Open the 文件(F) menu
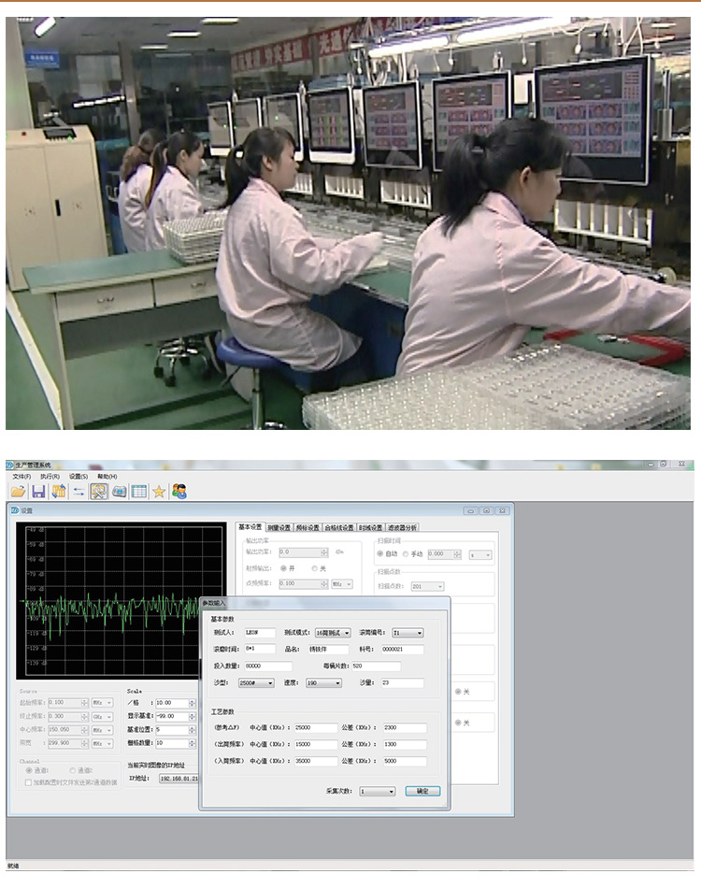Screen dimensions: 701x888 click(21, 476)
